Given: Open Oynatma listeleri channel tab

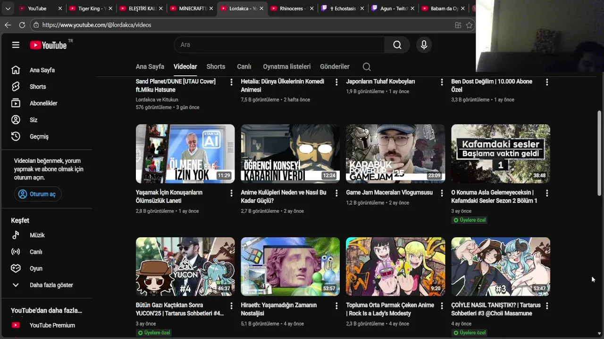Looking at the screenshot, I should pos(287,67).
